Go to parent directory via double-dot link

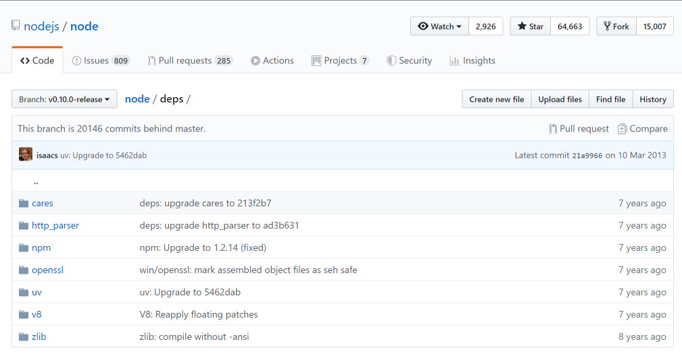point(36,181)
